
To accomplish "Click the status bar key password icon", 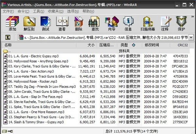I will pyautogui.click(x=10, y=131).
